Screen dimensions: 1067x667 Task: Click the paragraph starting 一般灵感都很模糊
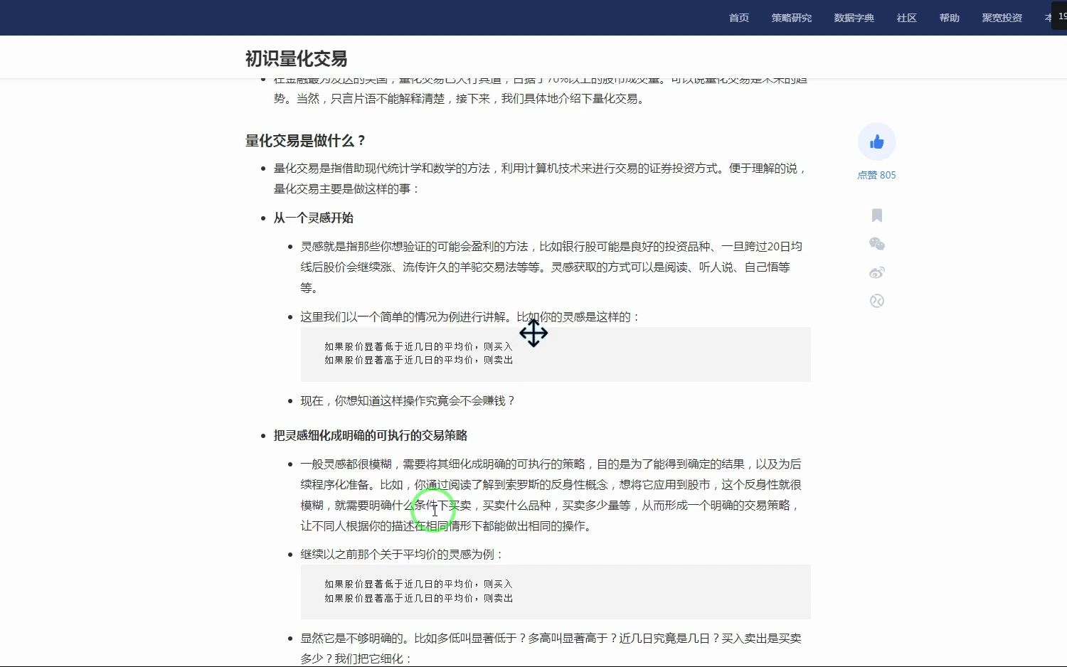(x=551, y=495)
